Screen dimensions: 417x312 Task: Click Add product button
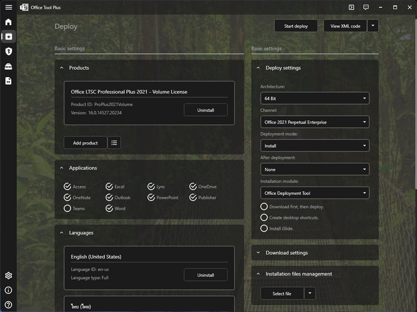pos(85,143)
